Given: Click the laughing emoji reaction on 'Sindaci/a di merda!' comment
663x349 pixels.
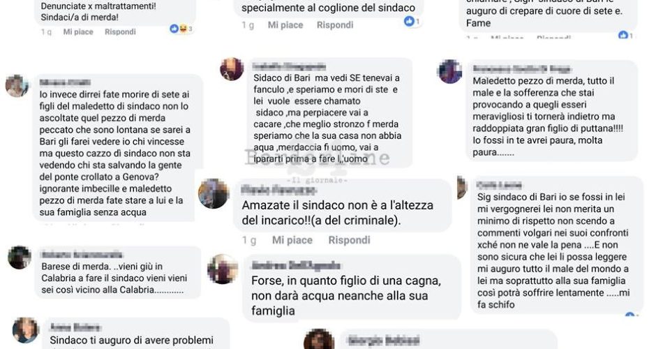Looking at the screenshot, I should click(182, 29).
